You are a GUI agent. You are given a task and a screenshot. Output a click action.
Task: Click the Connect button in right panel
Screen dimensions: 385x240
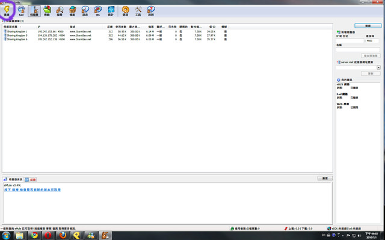368,26
